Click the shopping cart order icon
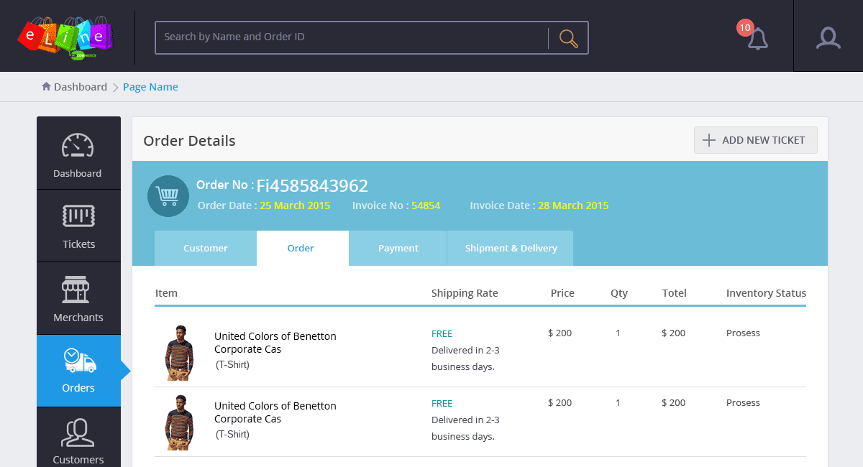The image size is (863, 467). (168, 196)
